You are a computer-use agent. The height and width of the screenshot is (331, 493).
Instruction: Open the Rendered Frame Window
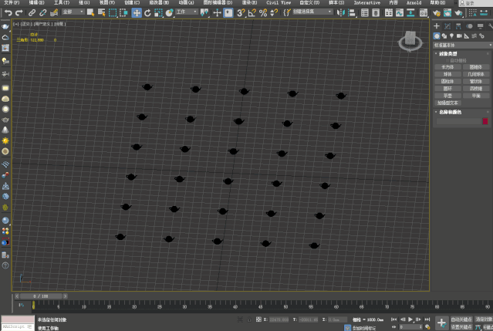(x=447, y=12)
